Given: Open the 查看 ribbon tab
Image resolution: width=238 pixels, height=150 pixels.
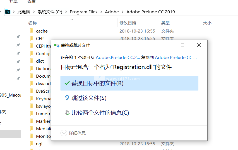Looking at the screenshot, I should (32, 2).
